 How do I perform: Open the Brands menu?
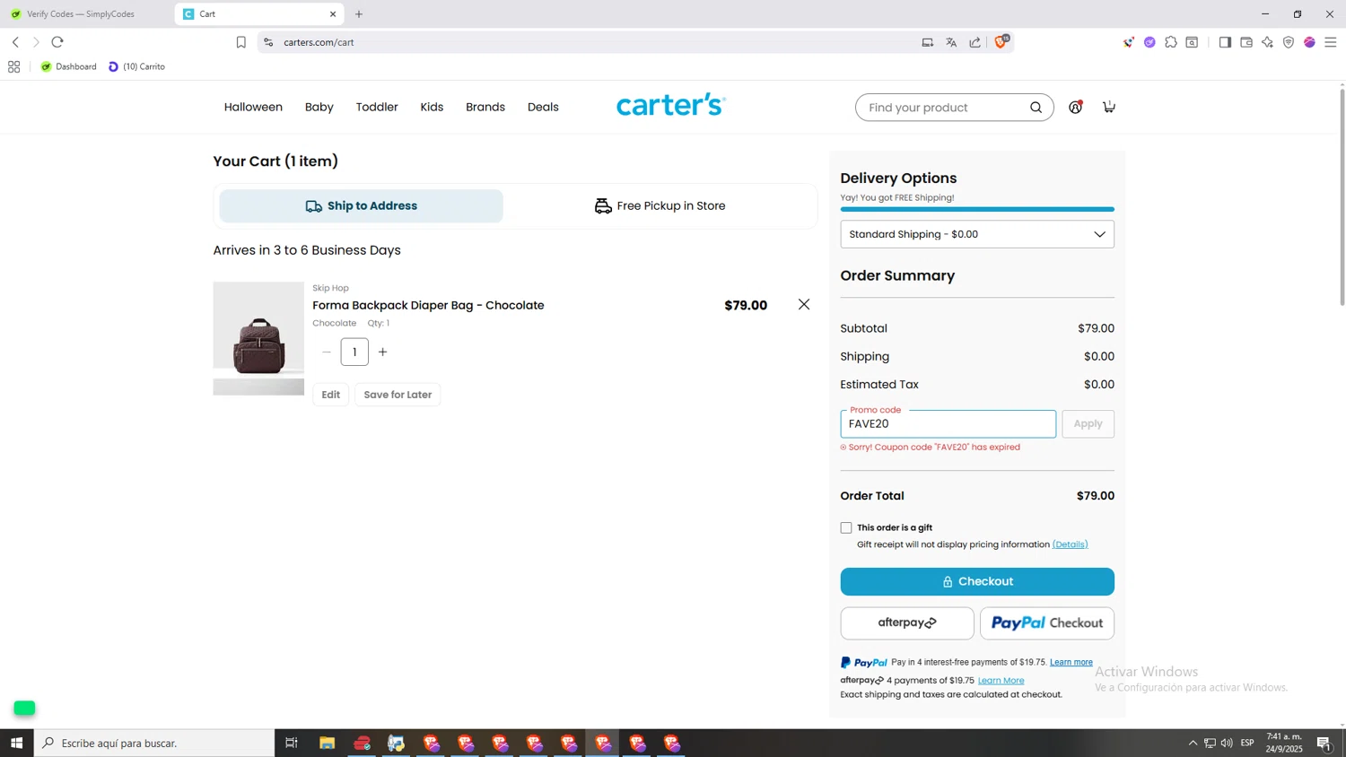click(x=485, y=107)
